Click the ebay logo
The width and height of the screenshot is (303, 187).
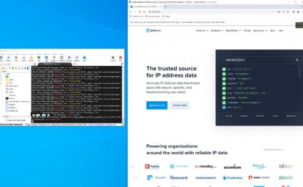286,166
